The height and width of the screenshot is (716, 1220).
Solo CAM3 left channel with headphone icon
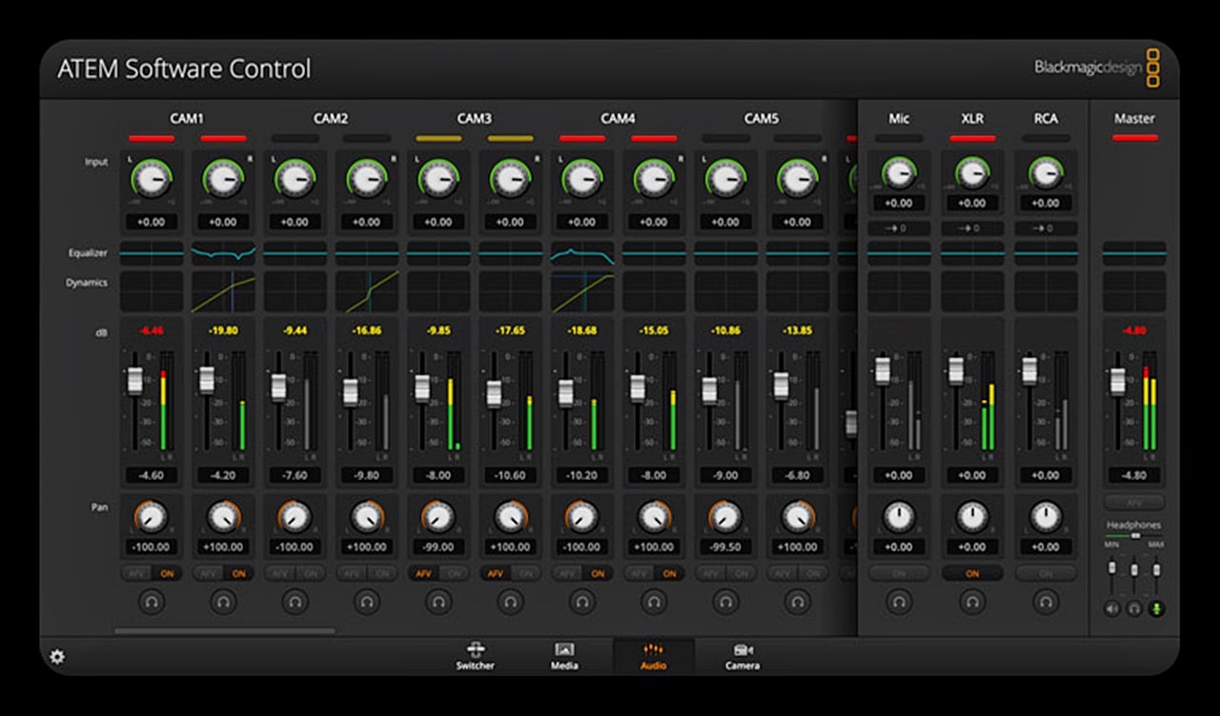click(x=438, y=602)
